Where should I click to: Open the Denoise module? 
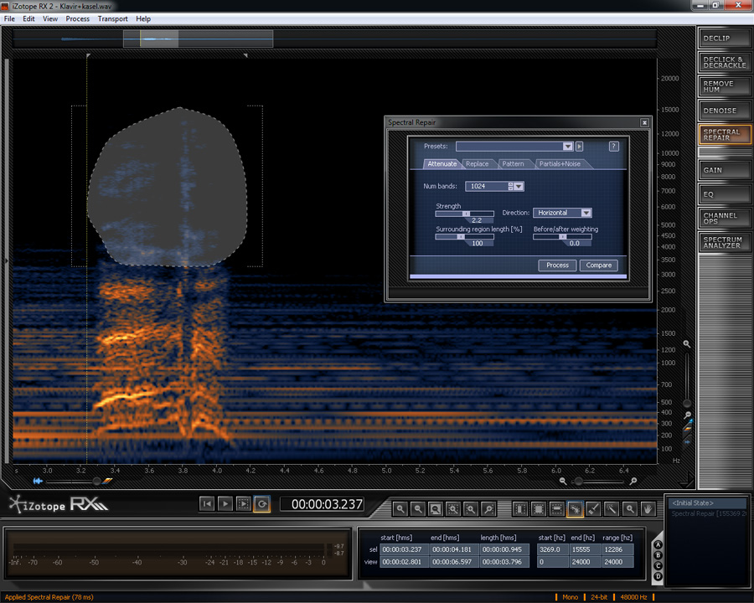pos(725,111)
